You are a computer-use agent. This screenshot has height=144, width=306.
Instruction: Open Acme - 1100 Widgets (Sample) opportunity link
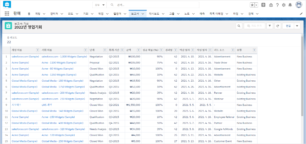coord(59,63)
